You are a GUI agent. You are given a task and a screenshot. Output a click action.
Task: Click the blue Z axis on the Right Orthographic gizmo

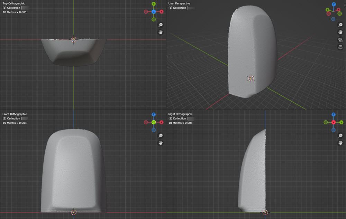pyautogui.click(x=334, y=114)
